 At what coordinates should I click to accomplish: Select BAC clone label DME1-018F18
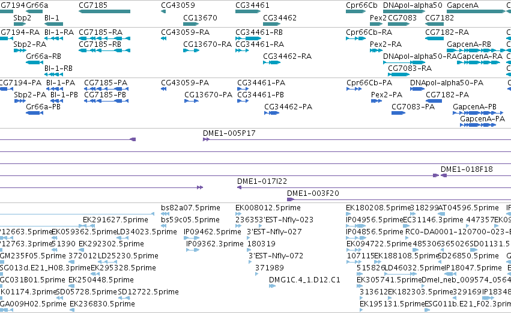[467, 169]
